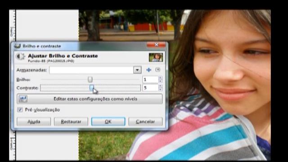Click the image thumbnail in dialog header

tap(156, 57)
